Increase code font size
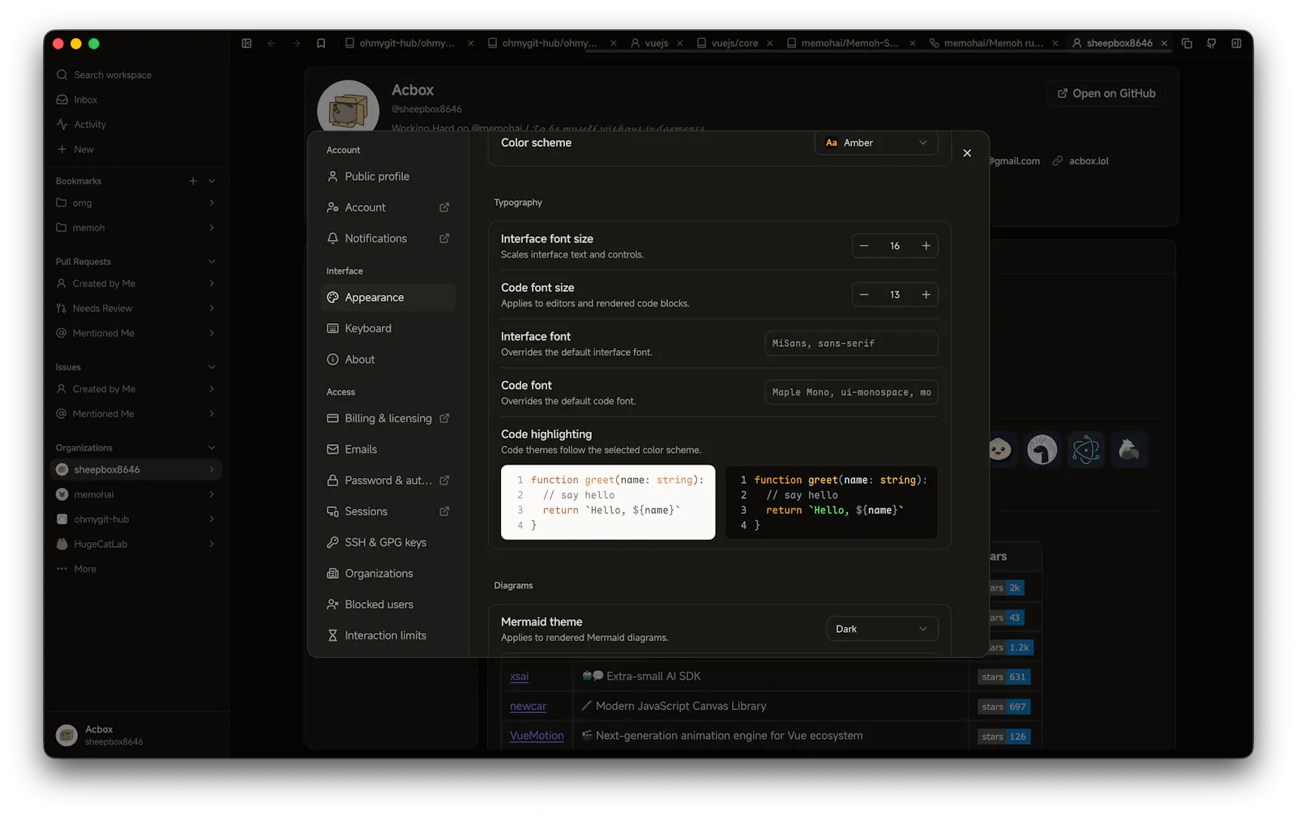Image resolution: width=1297 pixels, height=816 pixels. pyautogui.click(x=926, y=295)
